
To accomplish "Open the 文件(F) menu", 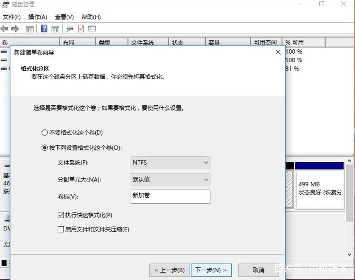I will pos(12,17).
